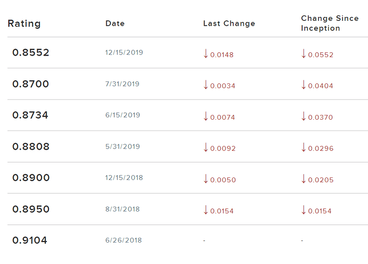
Task: Click the date 12/15/2019
Action: [124, 52]
